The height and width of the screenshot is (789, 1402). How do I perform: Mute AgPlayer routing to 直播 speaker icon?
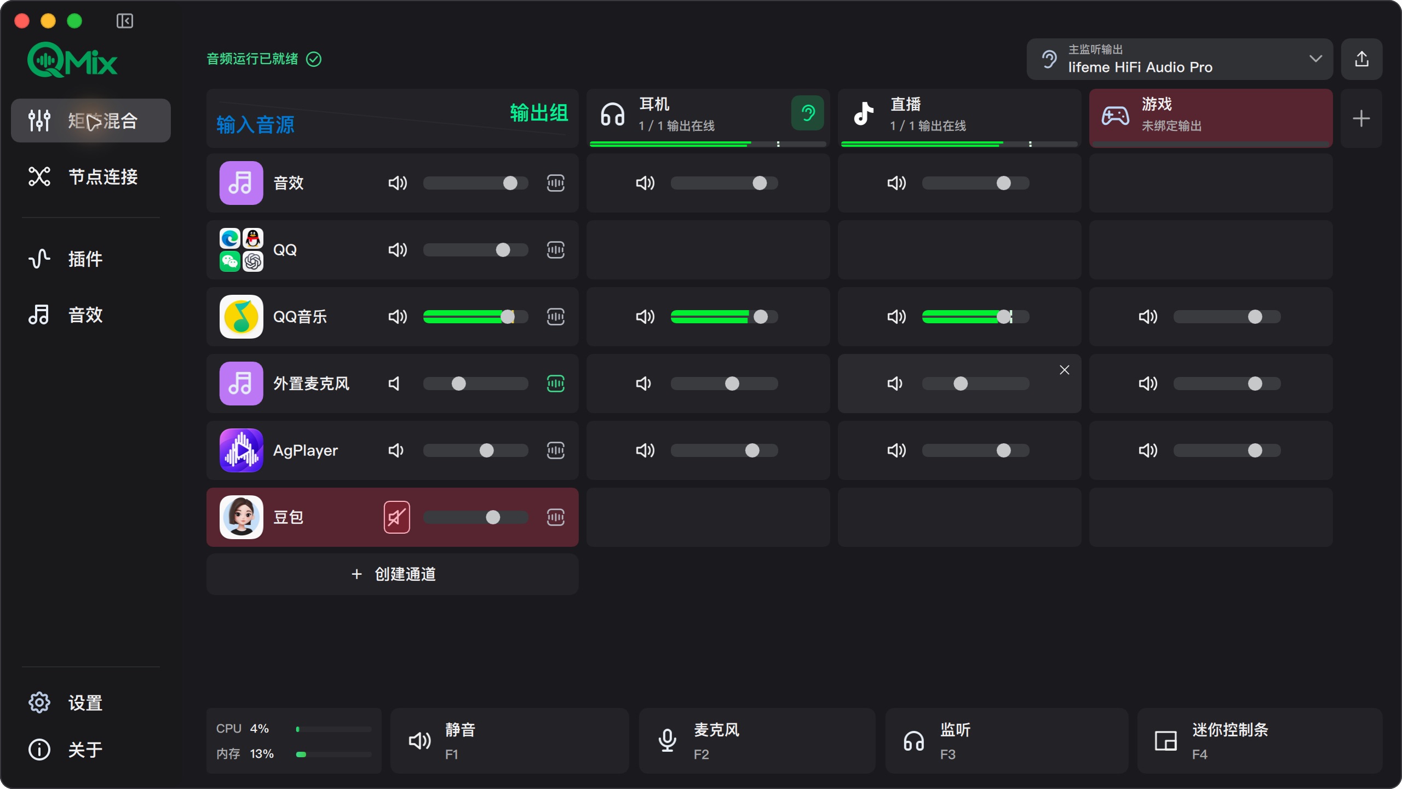pyautogui.click(x=897, y=450)
